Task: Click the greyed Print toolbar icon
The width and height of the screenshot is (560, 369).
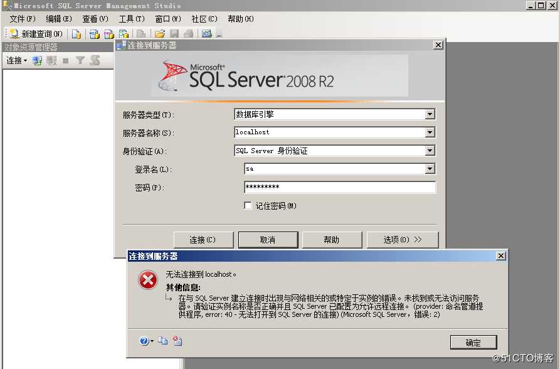Action: click(x=189, y=34)
